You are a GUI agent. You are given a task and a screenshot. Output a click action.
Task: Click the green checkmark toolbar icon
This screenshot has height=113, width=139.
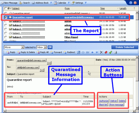(110, 52)
